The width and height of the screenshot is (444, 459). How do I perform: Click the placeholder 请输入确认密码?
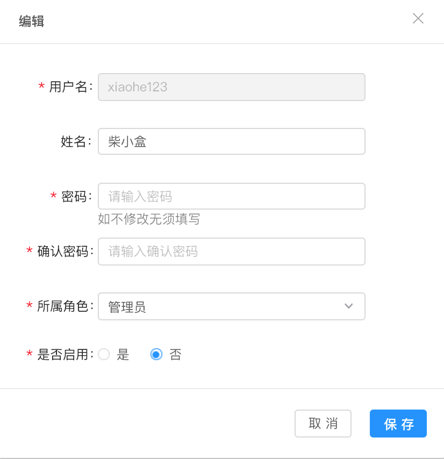(151, 252)
